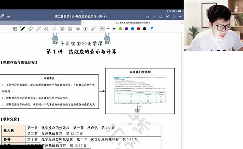Open the share/export icon
Viewport: 243px width, 149px height.
click(x=2, y=16)
